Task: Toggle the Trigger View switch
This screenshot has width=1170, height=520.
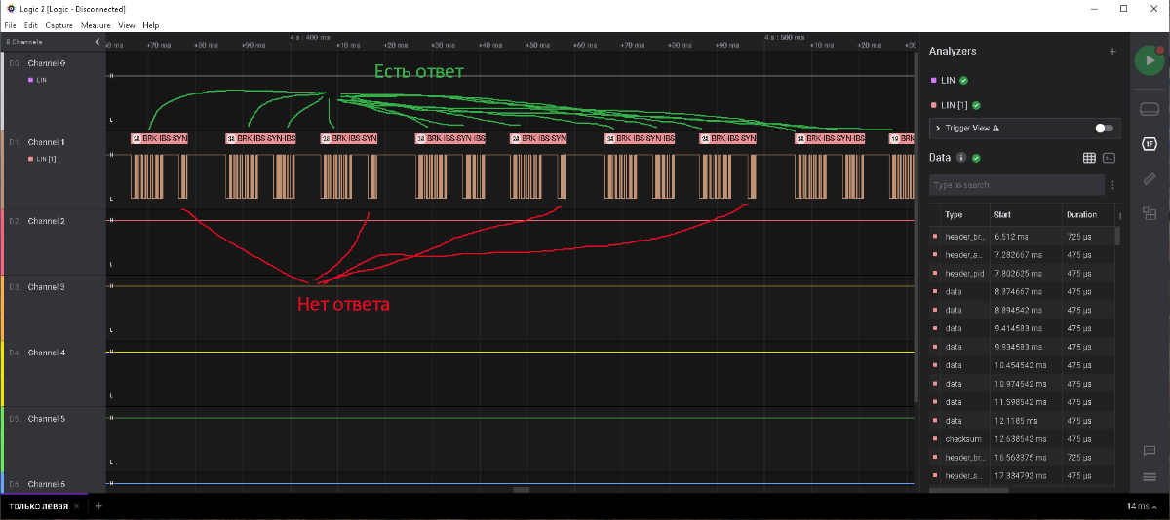Action: (x=1104, y=128)
